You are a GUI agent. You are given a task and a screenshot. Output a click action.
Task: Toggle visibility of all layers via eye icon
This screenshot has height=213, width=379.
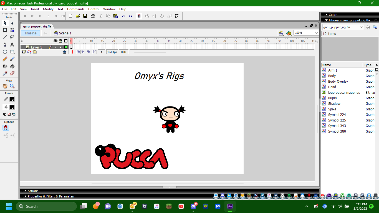[x=55, y=41]
